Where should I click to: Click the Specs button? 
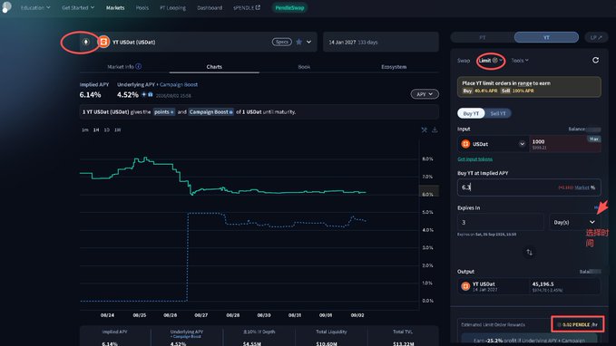281,42
